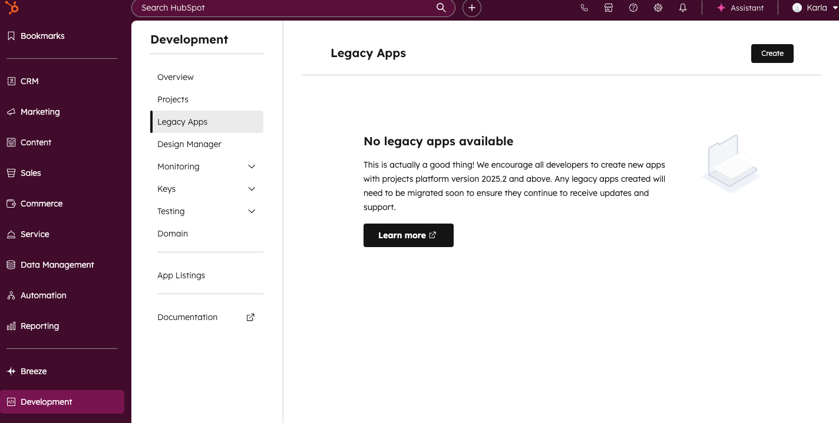Screen dimensions: 839x423
Task: Open the Marketplace storefront icon
Action: [x=609, y=8]
